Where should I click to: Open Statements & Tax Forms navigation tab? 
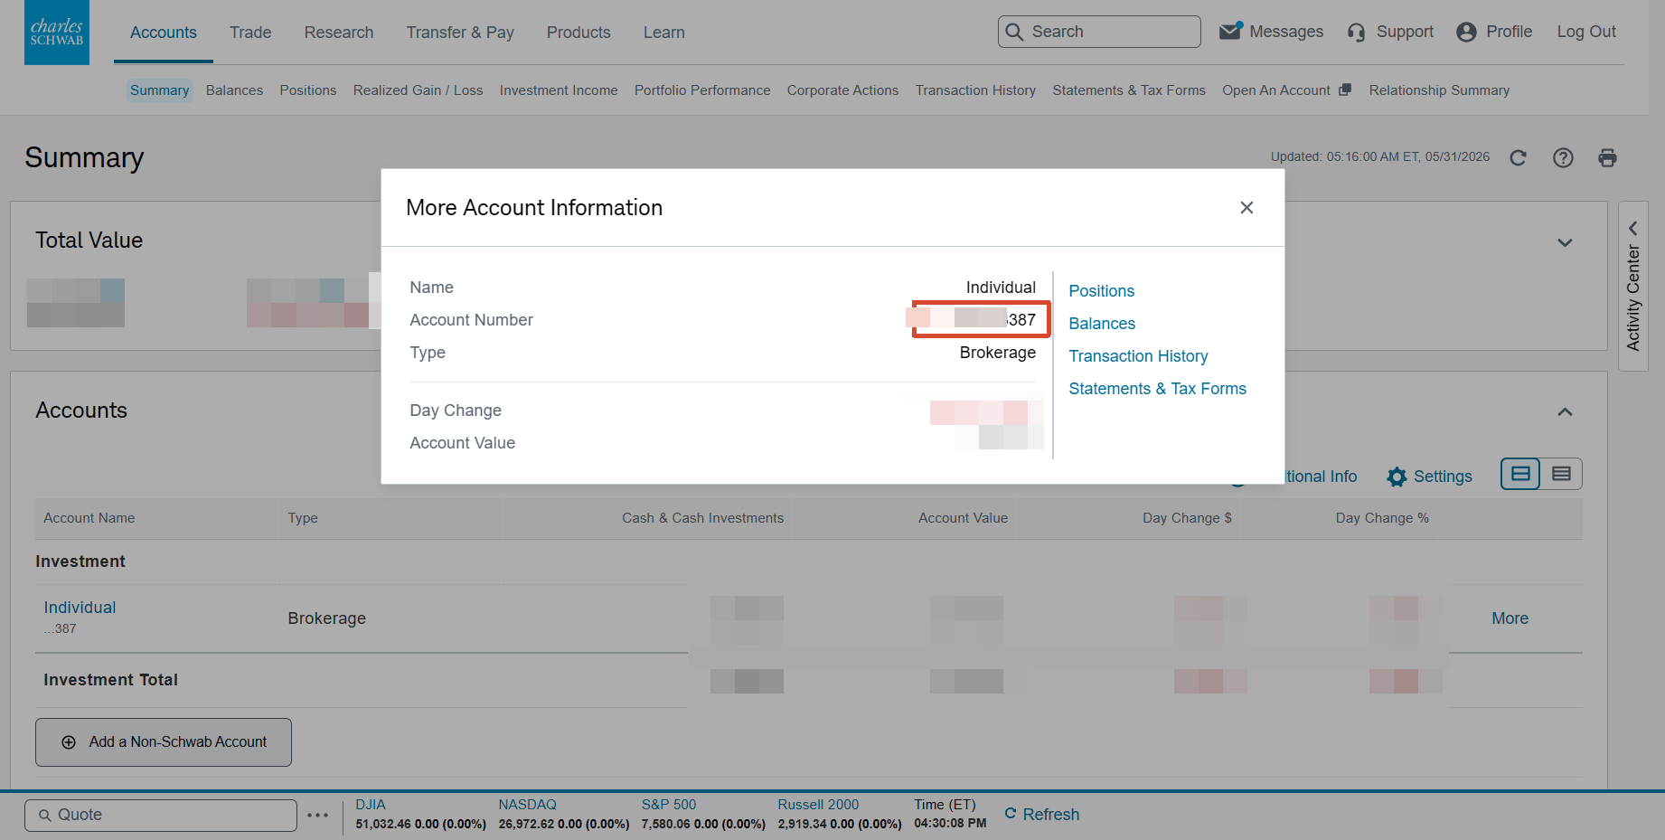(x=1129, y=90)
